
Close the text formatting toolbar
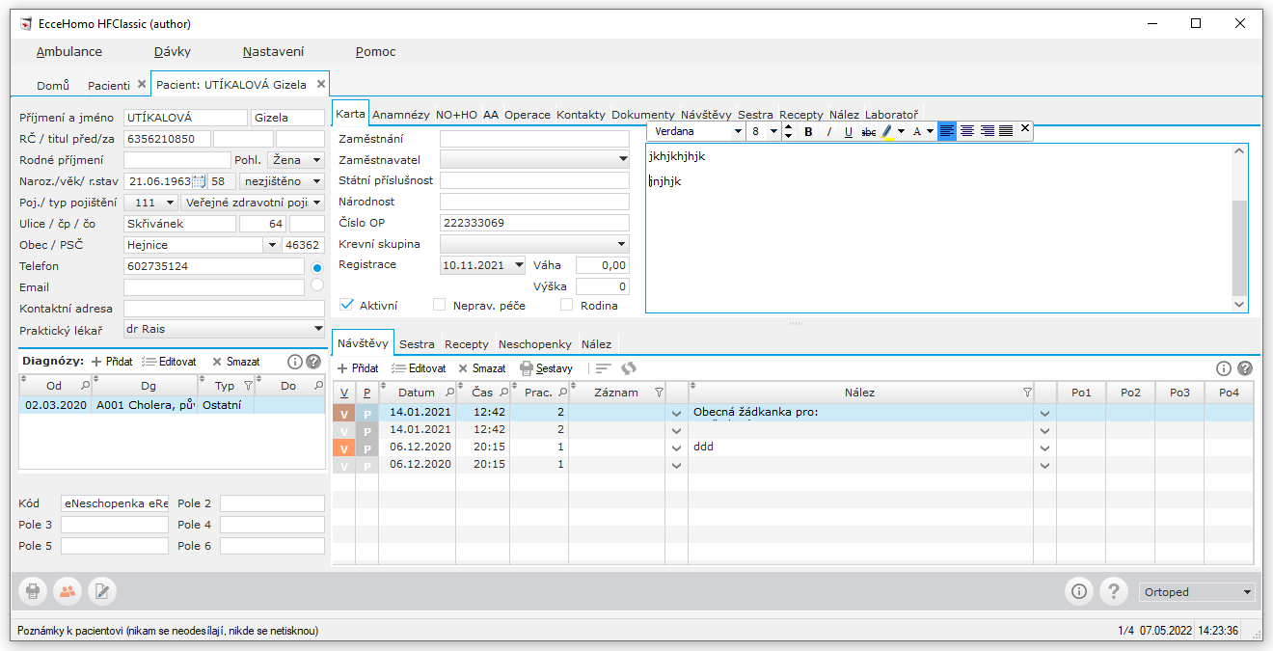[1025, 128]
